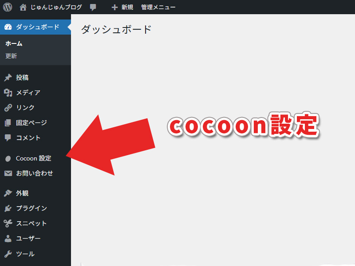This screenshot has width=355, height=266.
Task: Go to ホーム submenu item
Action: [14, 43]
